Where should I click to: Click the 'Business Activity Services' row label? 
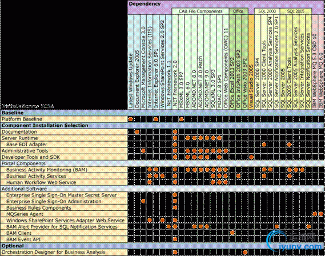click(37, 176)
